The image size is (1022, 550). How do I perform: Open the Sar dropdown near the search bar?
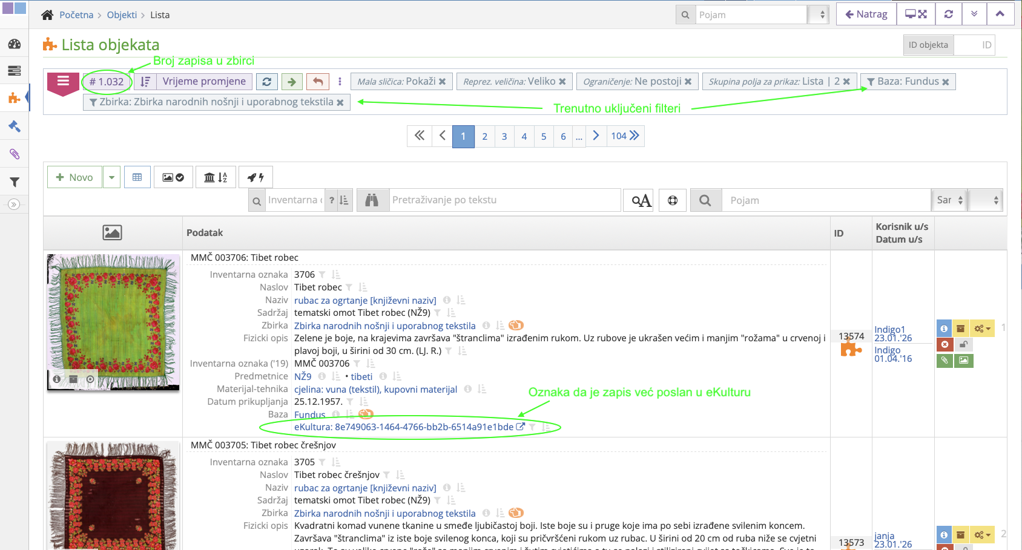tap(949, 200)
